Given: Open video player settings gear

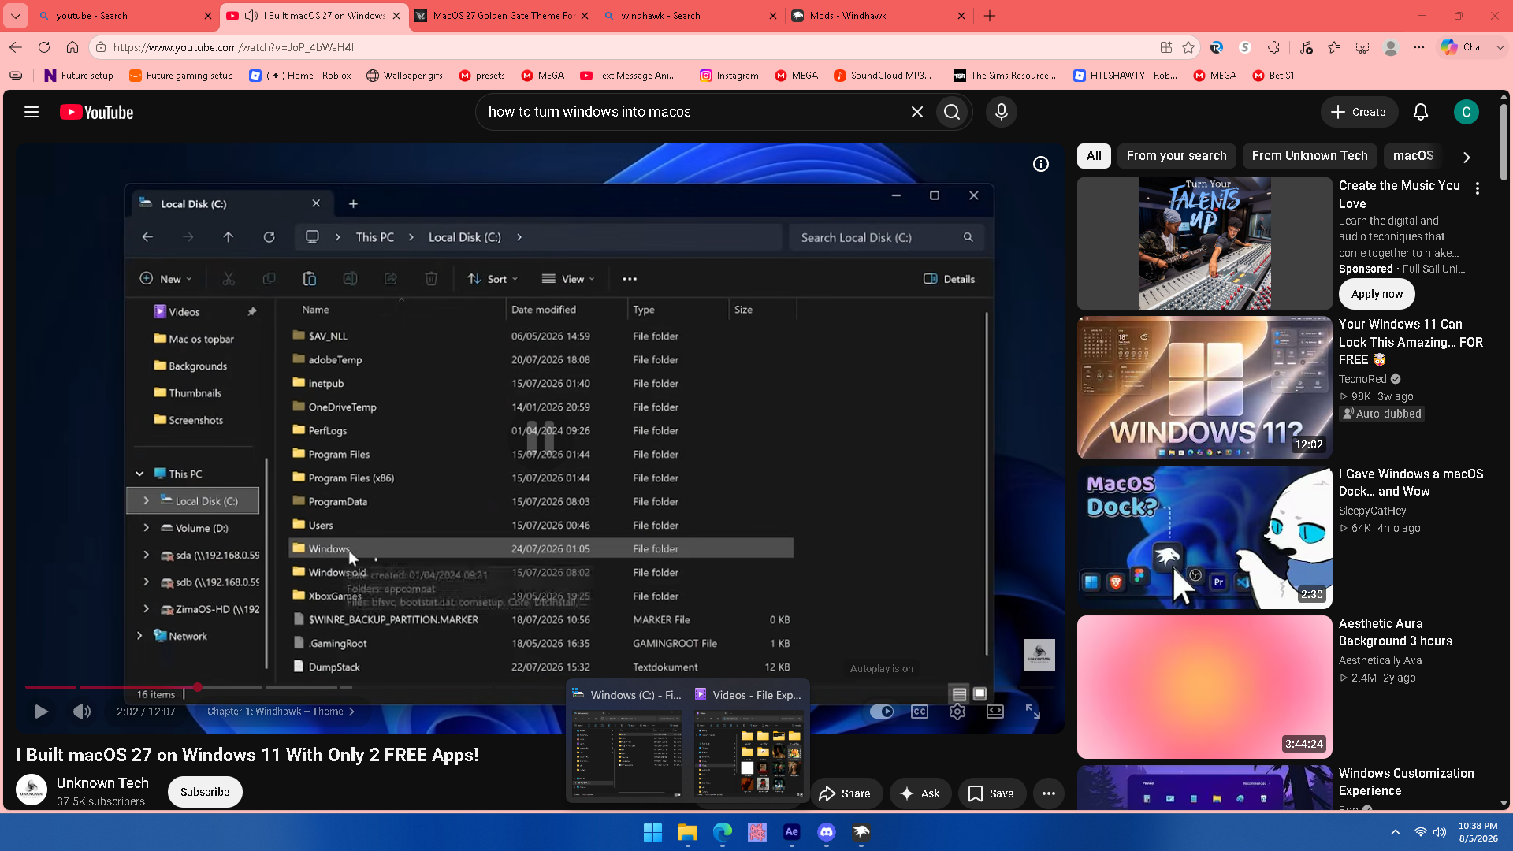Looking at the screenshot, I should 957,712.
